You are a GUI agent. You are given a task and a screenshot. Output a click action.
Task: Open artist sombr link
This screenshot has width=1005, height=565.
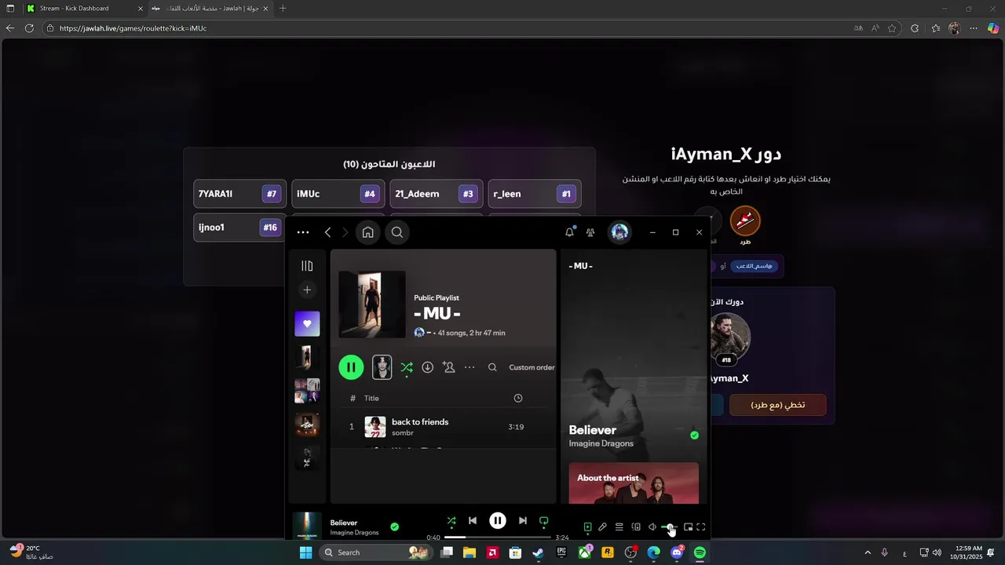(x=402, y=433)
